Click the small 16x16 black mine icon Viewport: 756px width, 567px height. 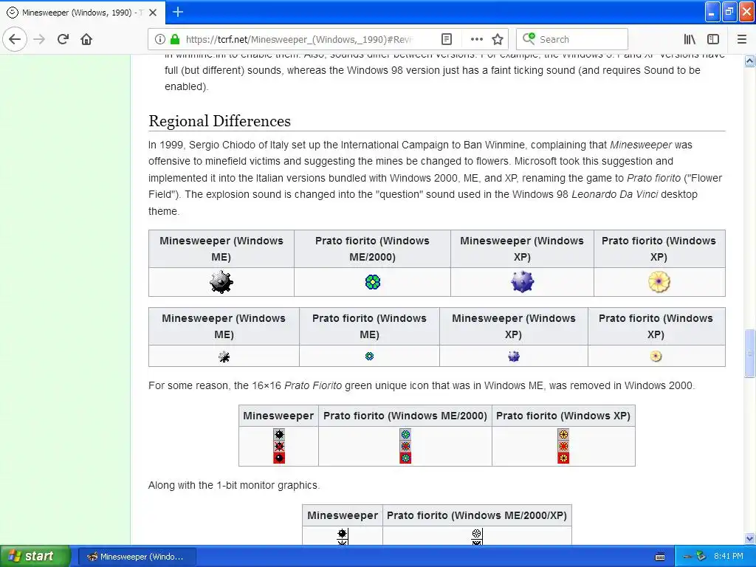coord(224,357)
